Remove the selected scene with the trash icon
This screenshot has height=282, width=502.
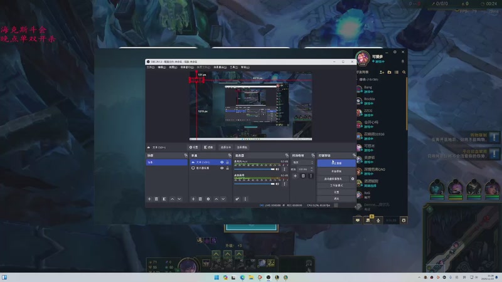[x=156, y=199]
